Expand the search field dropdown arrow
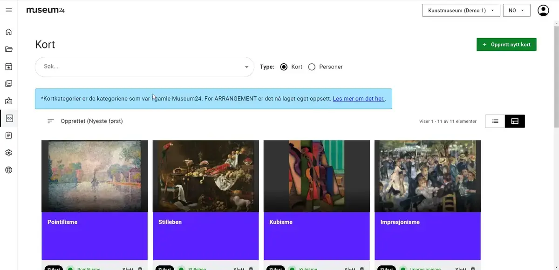559x270 pixels. coord(246,67)
